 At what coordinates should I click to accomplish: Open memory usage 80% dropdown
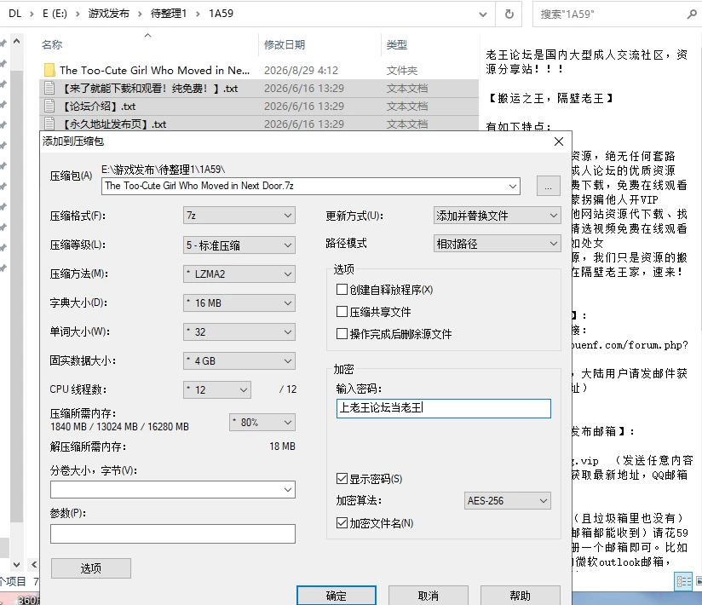click(262, 423)
